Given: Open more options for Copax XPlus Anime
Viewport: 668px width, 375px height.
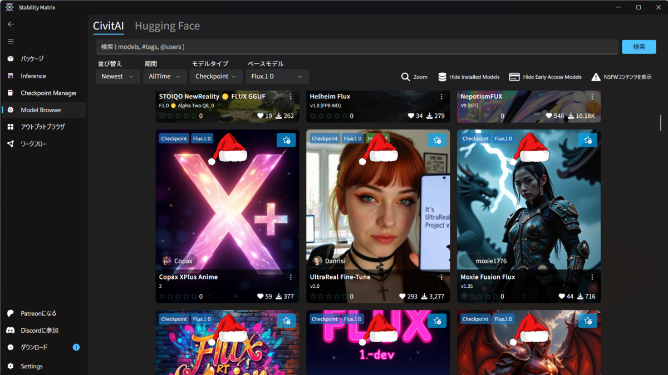Looking at the screenshot, I should (291, 277).
